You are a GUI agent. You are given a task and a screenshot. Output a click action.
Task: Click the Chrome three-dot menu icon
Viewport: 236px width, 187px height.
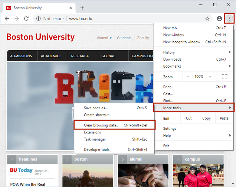229,19
